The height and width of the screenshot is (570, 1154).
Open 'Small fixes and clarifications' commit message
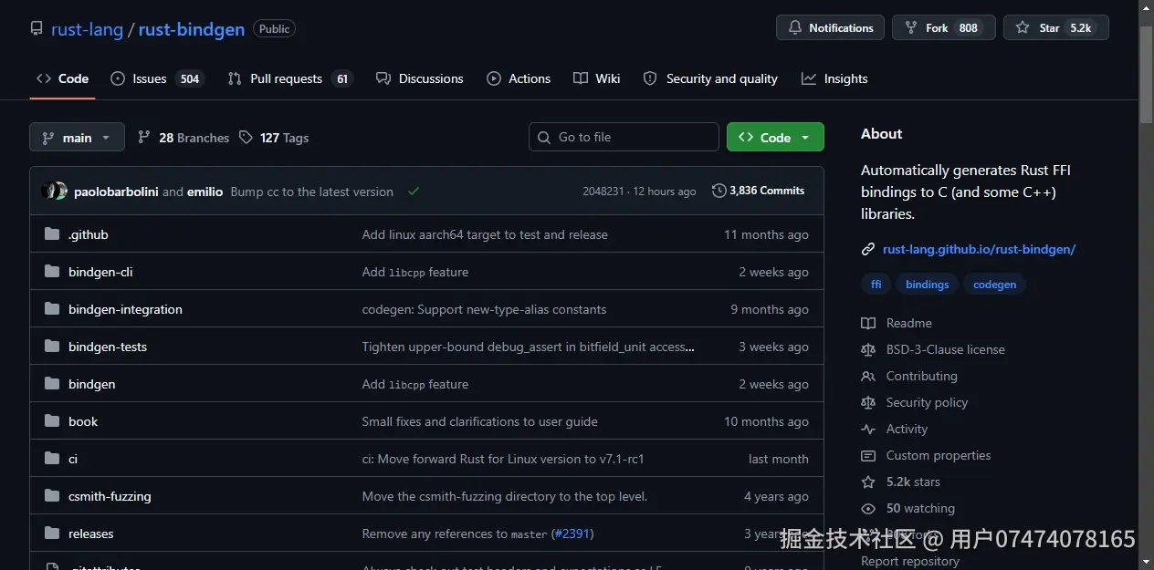click(x=479, y=421)
